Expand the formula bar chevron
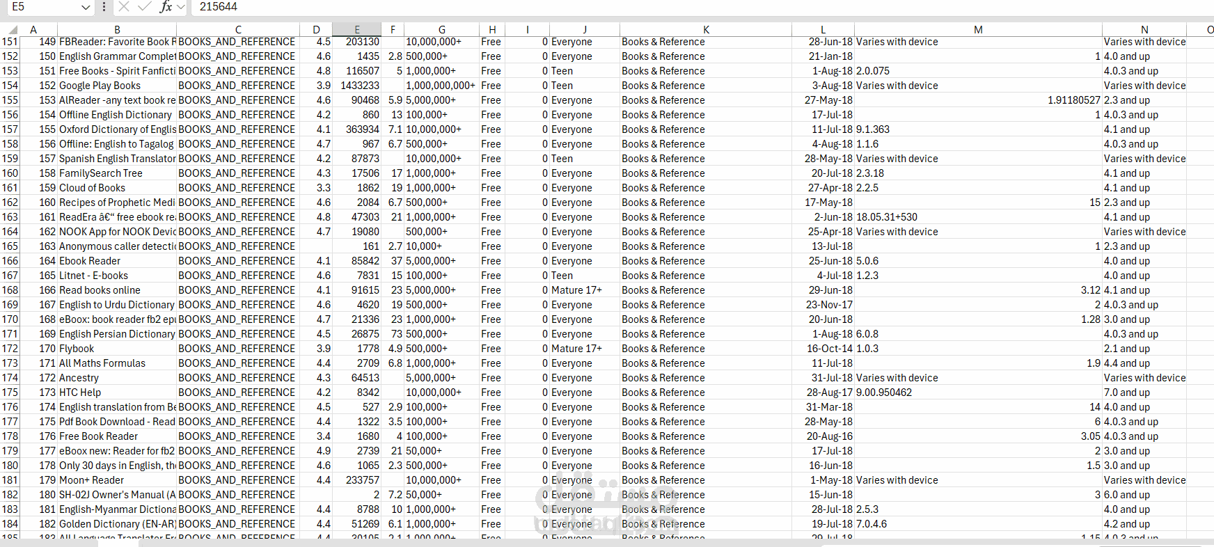 [x=181, y=7]
